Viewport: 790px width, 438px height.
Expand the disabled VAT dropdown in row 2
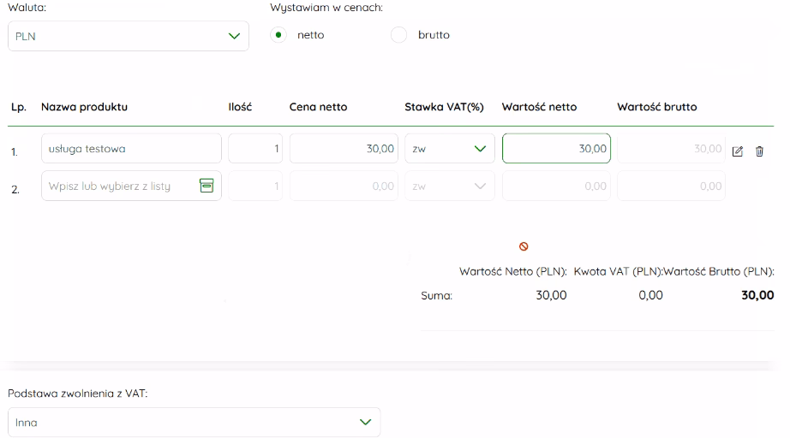coord(450,186)
